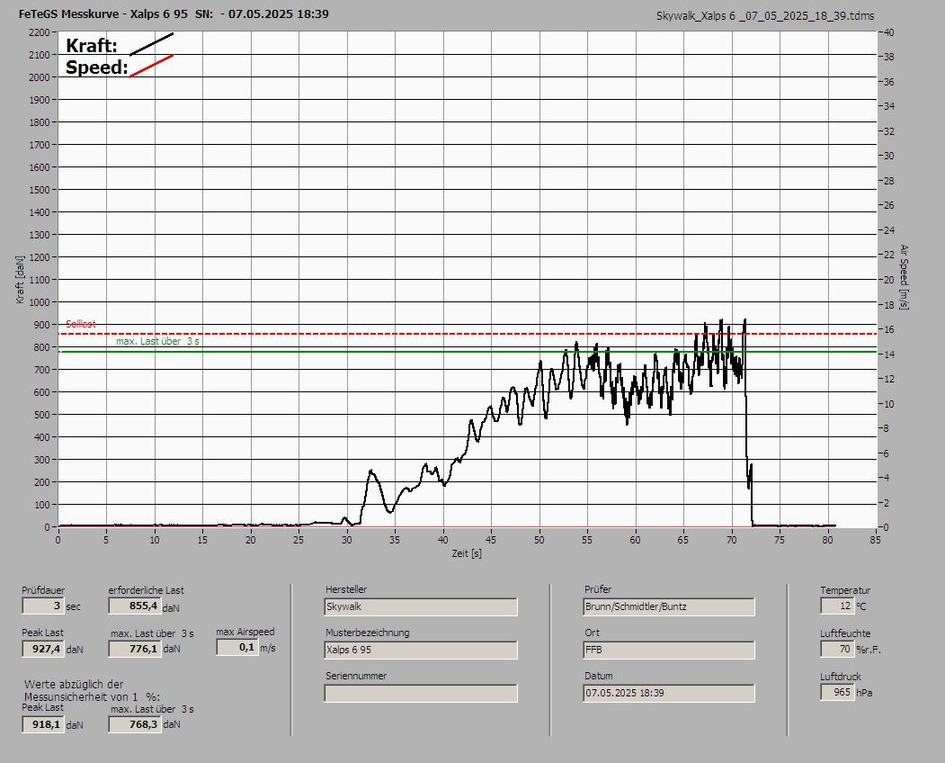Click the Luftdruck field showing 965
The height and width of the screenshot is (763, 945).
[x=837, y=692]
